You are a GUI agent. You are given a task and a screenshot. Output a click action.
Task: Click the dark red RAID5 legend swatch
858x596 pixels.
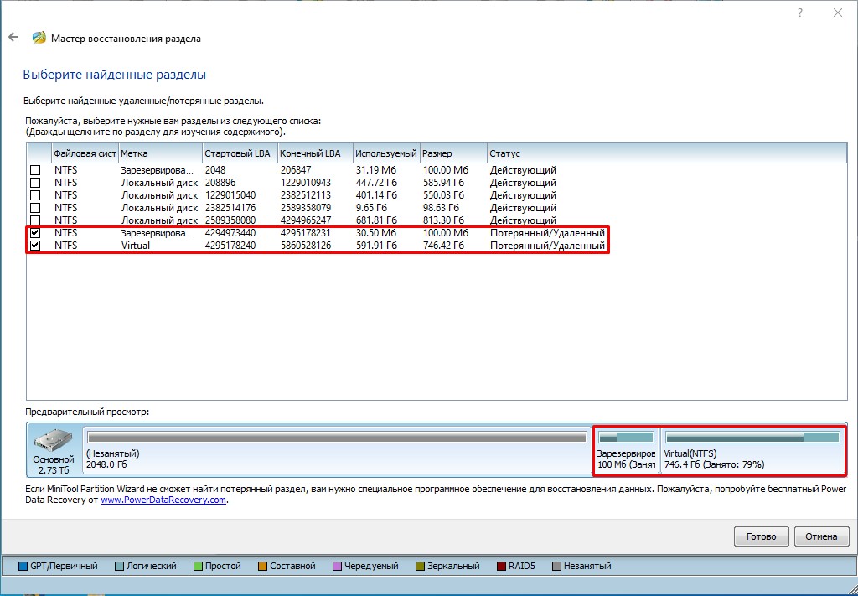click(x=501, y=566)
